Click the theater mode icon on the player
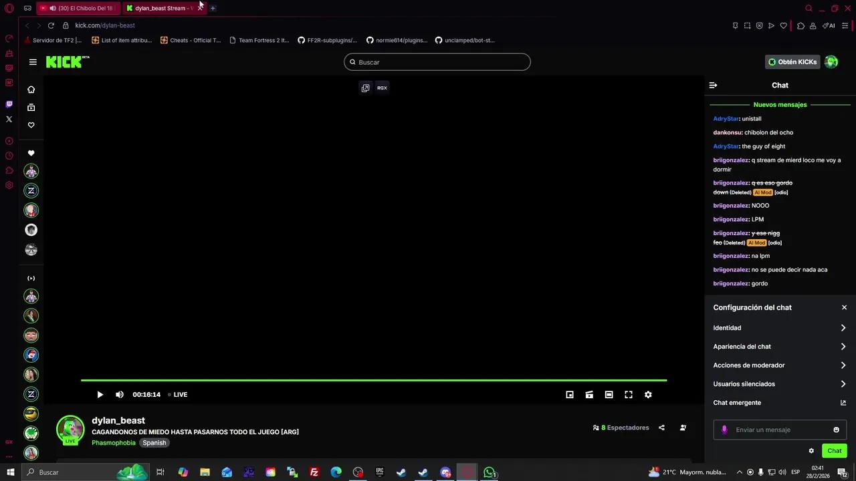Viewport: 856px width, 481px height. (609, 394)
